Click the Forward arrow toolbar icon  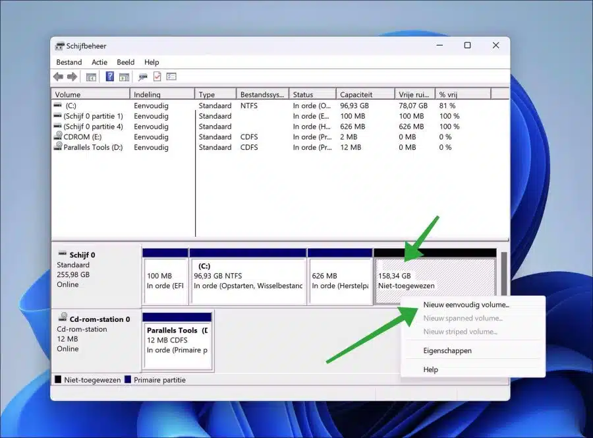click(72, 77)
